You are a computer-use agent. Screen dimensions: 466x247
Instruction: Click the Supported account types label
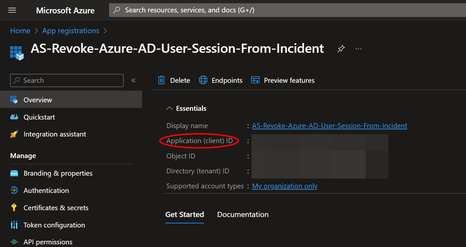[x=205, y=186]
